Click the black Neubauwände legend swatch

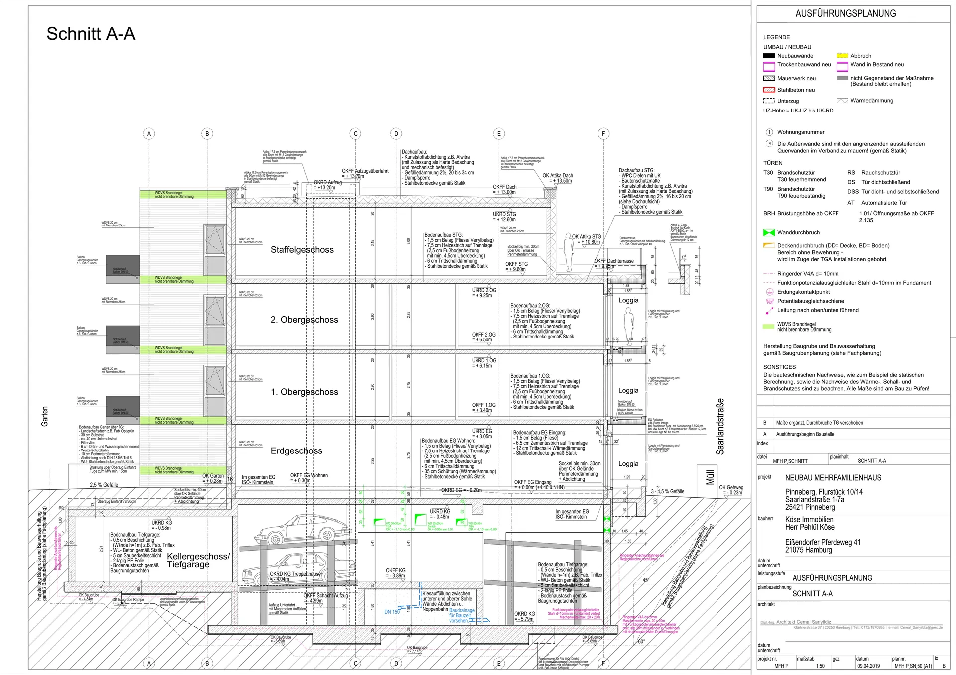769,56
